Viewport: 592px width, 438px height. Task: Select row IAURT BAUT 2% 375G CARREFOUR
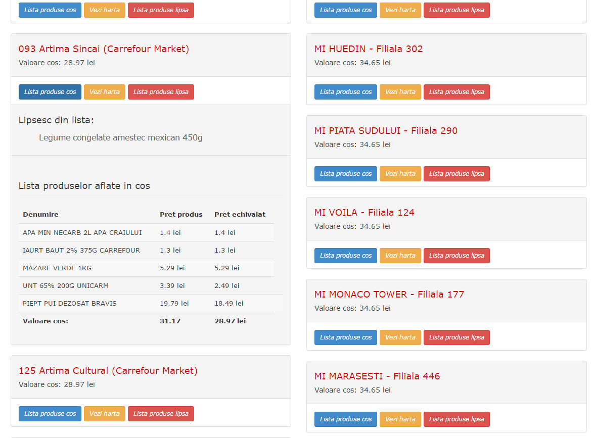(x=147, y=250)
